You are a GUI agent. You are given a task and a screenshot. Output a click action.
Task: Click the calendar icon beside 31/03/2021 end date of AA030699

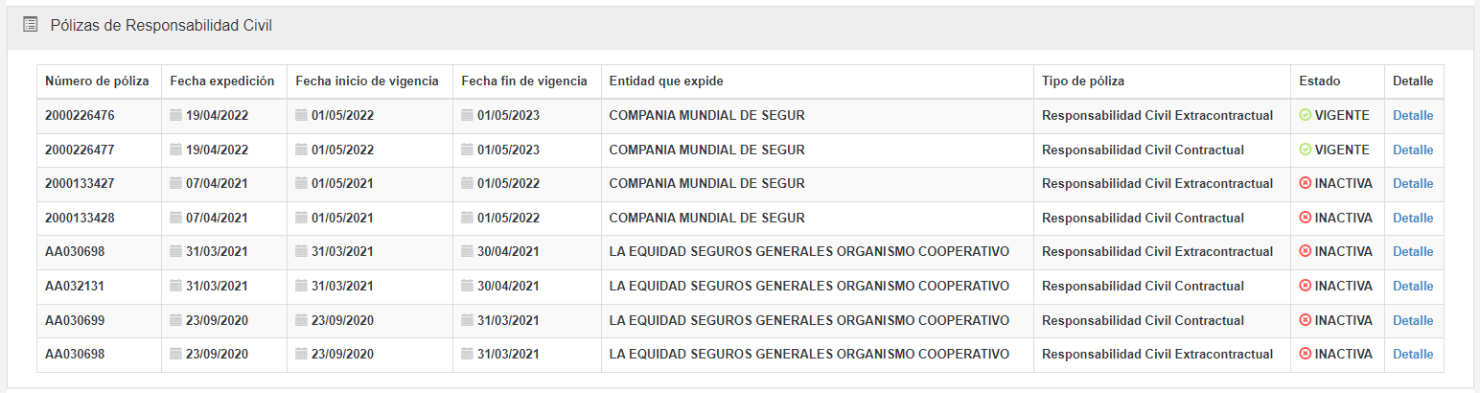point(467,320)
